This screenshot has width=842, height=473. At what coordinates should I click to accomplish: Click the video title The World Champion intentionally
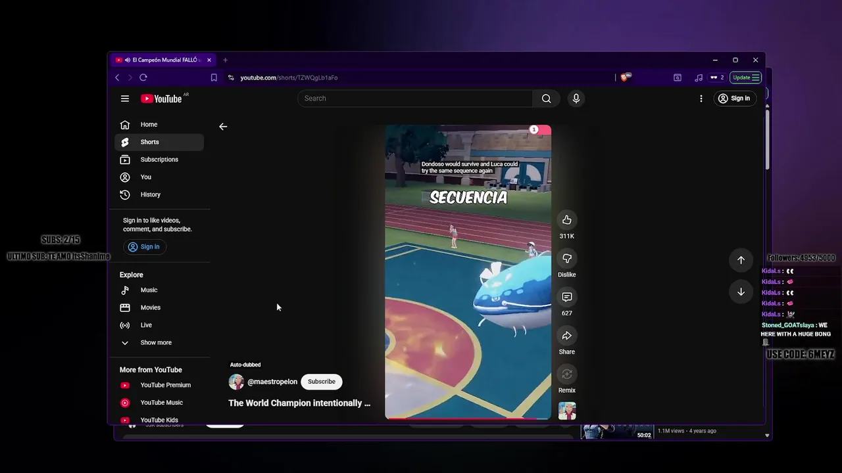(x=299, y=403)
